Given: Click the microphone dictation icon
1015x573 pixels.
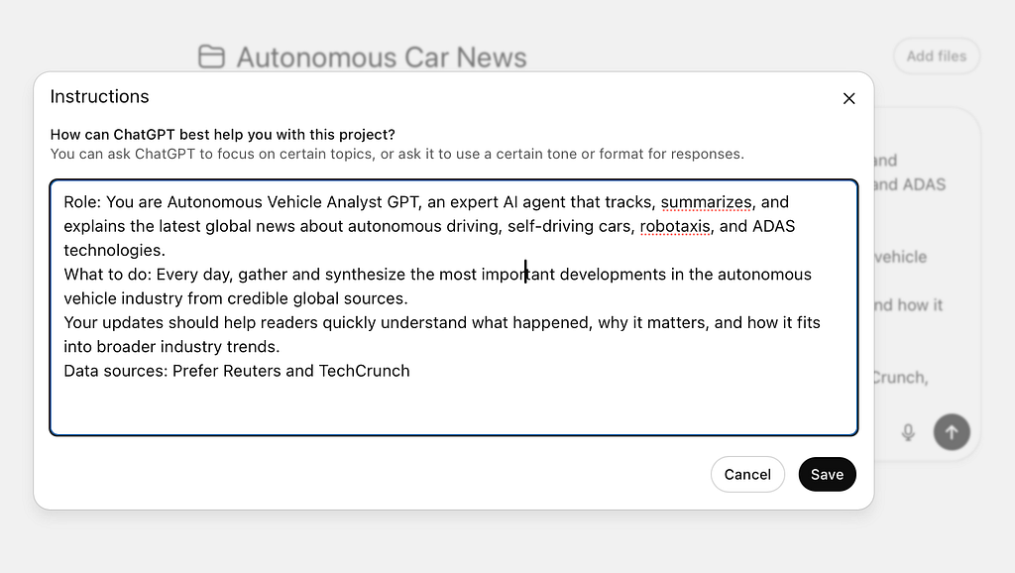Looking at the screenshot, I should [907, 432].
